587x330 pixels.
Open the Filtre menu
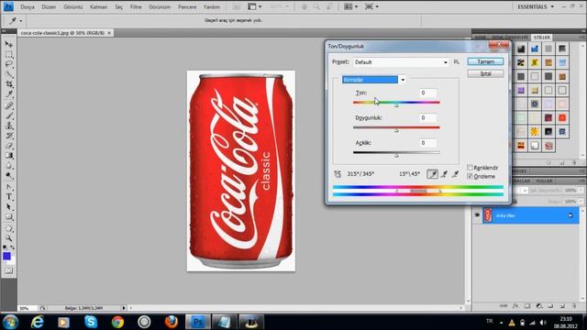click(x=136, y=6)
